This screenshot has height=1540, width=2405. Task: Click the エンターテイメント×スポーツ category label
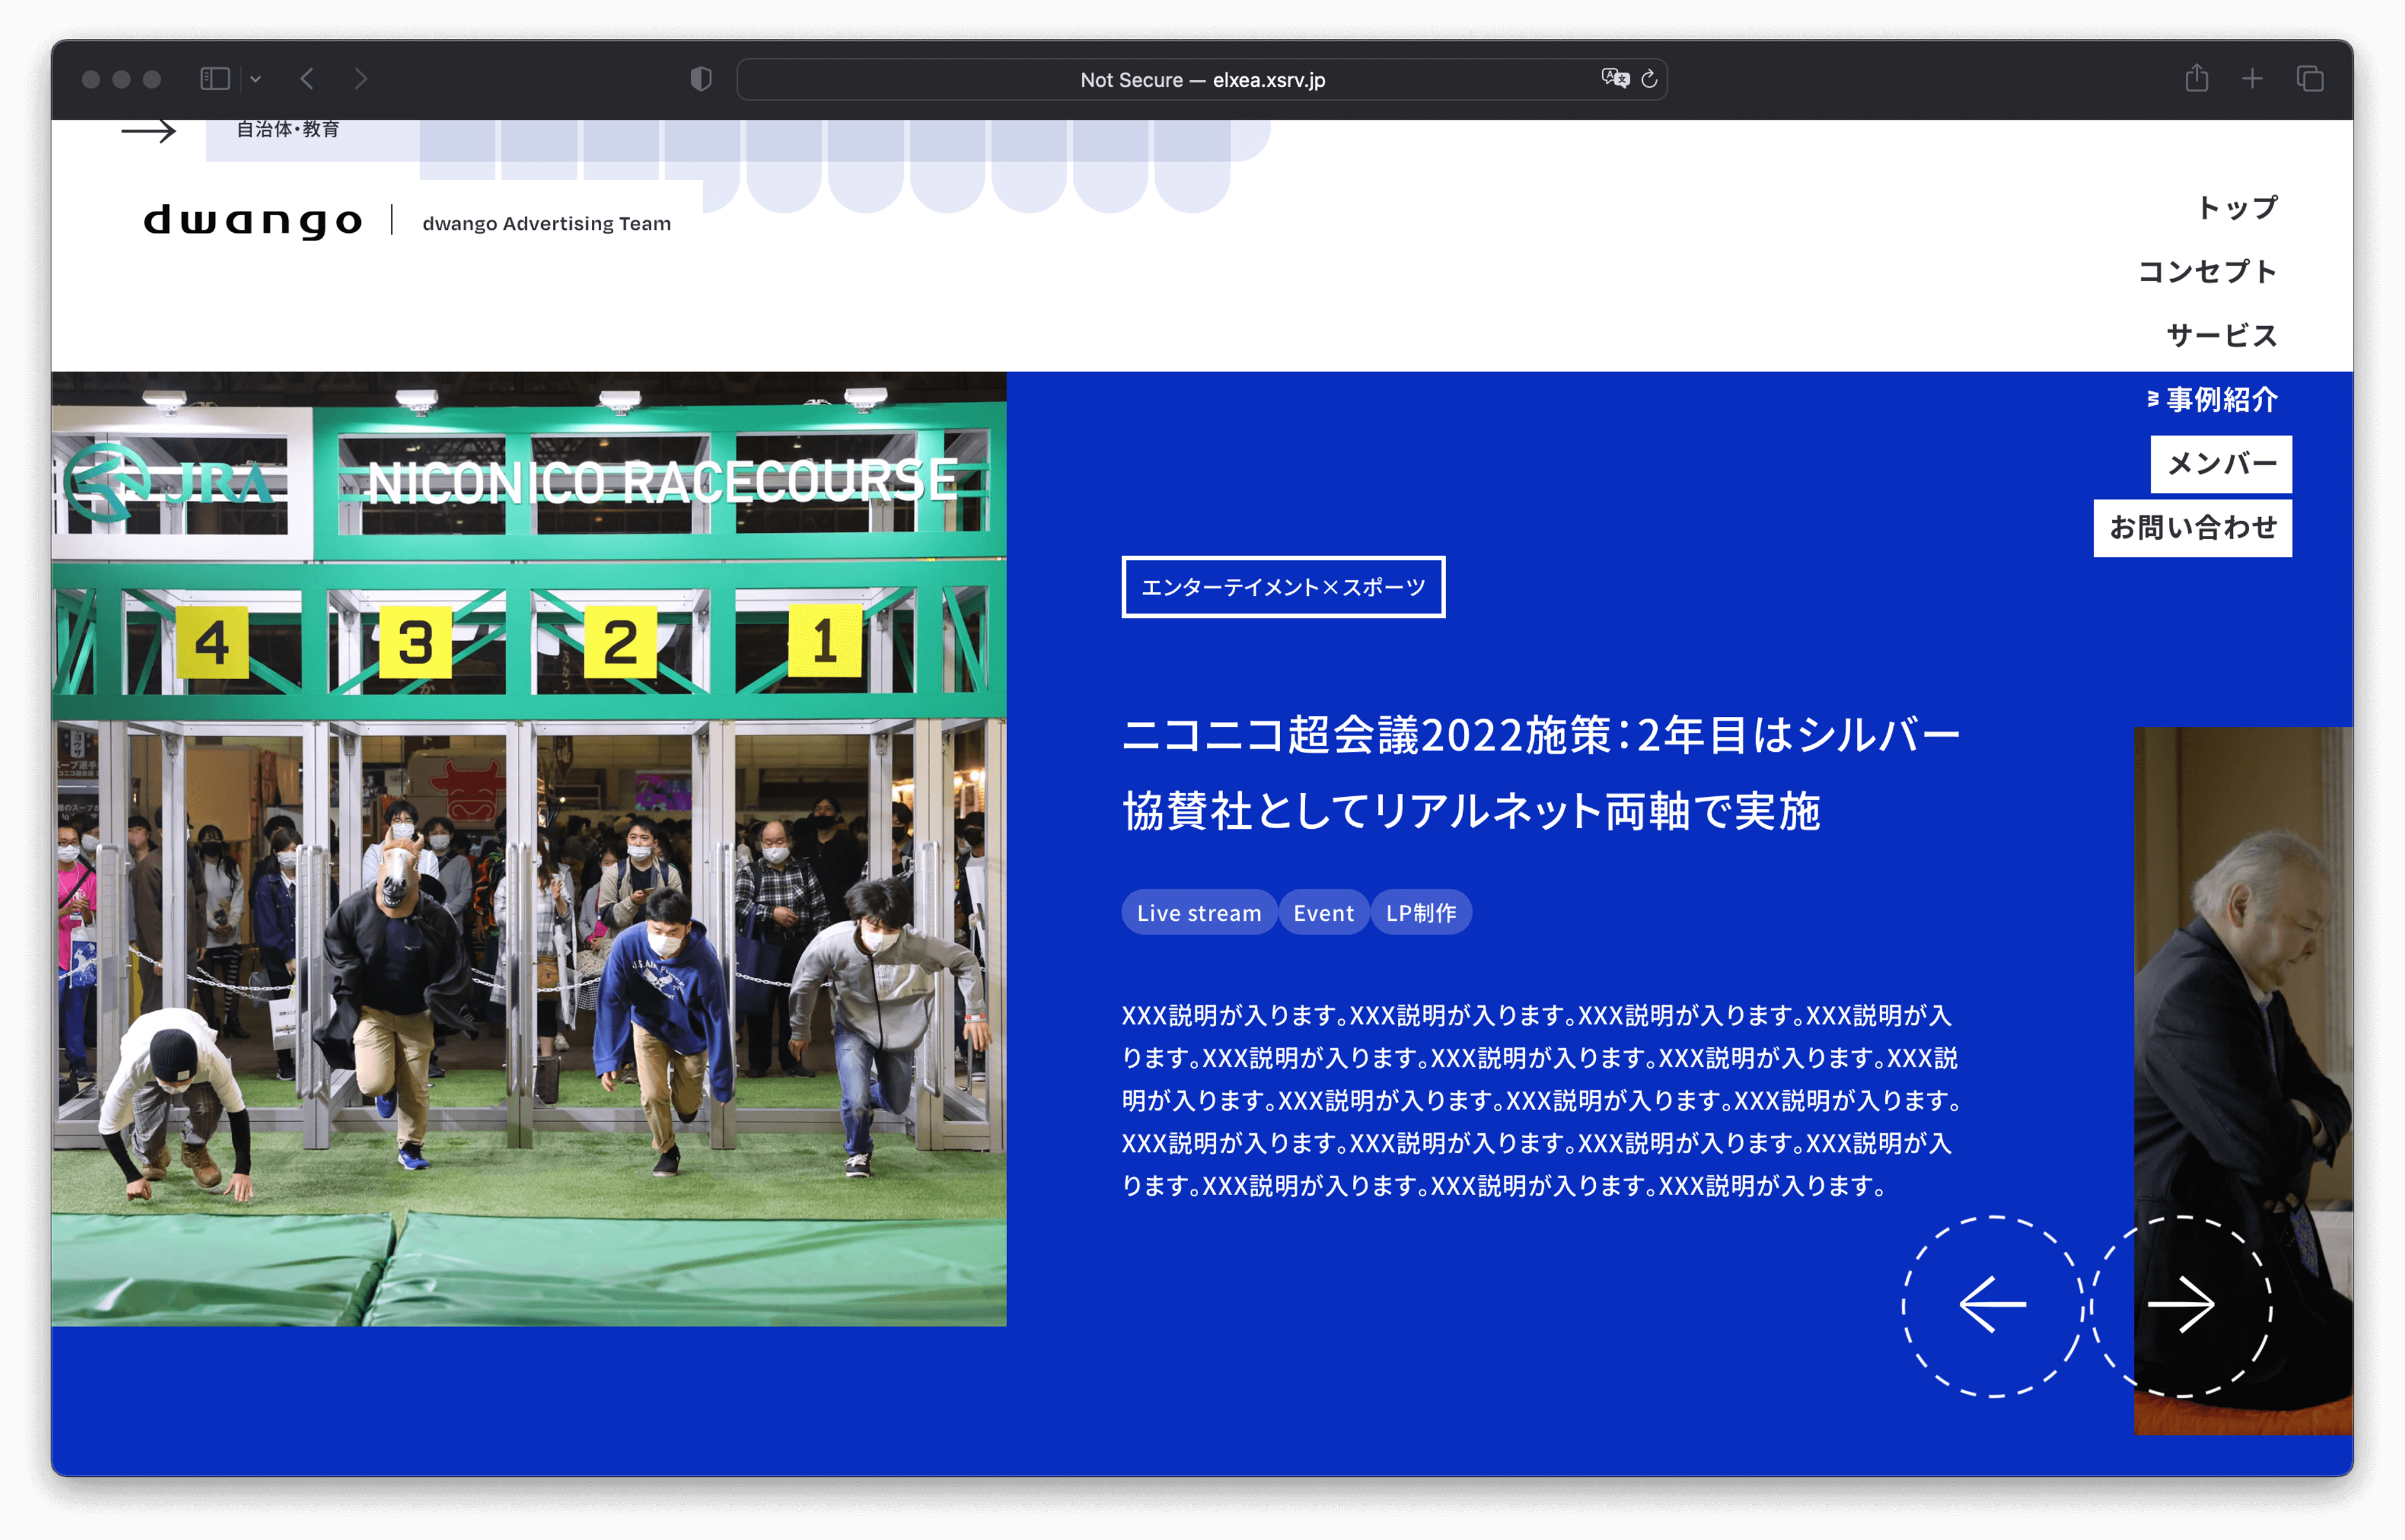pyautogui.click(x=1283, y=587)
